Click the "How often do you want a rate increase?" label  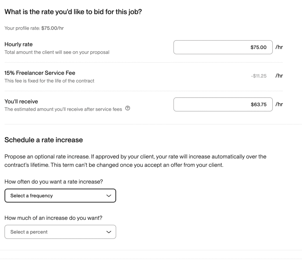point(54,182)
